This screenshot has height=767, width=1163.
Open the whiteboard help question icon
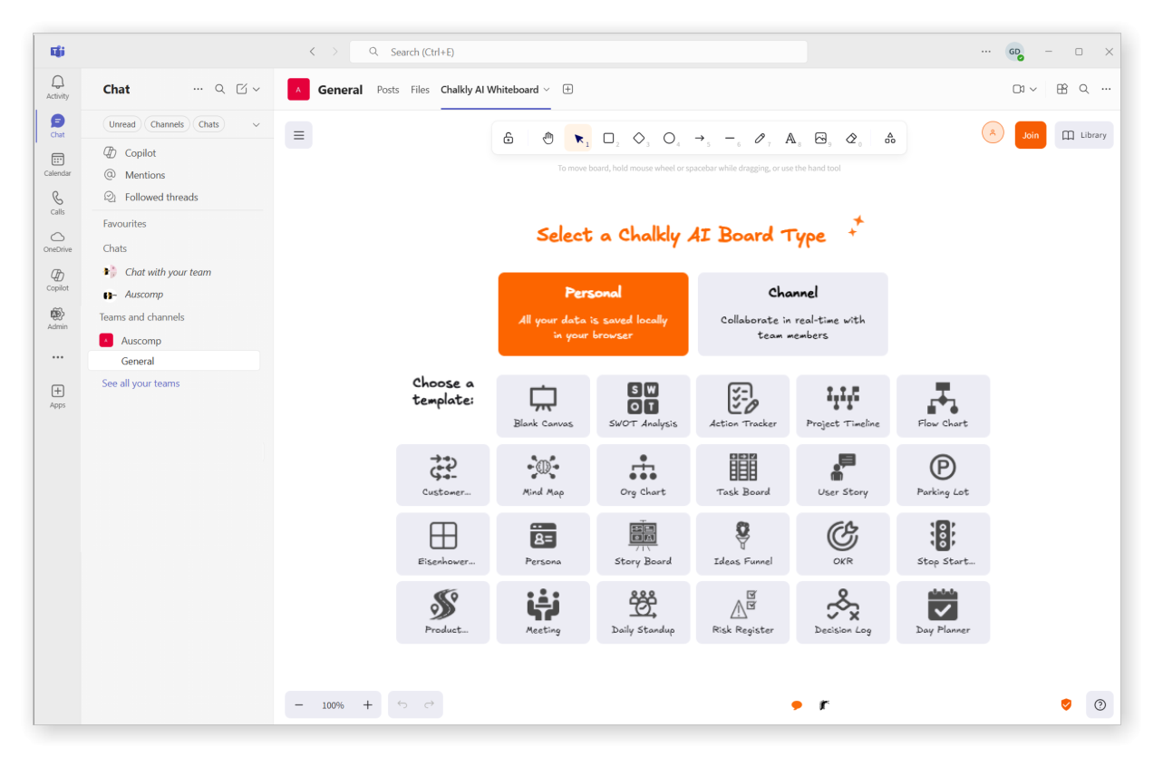click(x=1100, y=704)
